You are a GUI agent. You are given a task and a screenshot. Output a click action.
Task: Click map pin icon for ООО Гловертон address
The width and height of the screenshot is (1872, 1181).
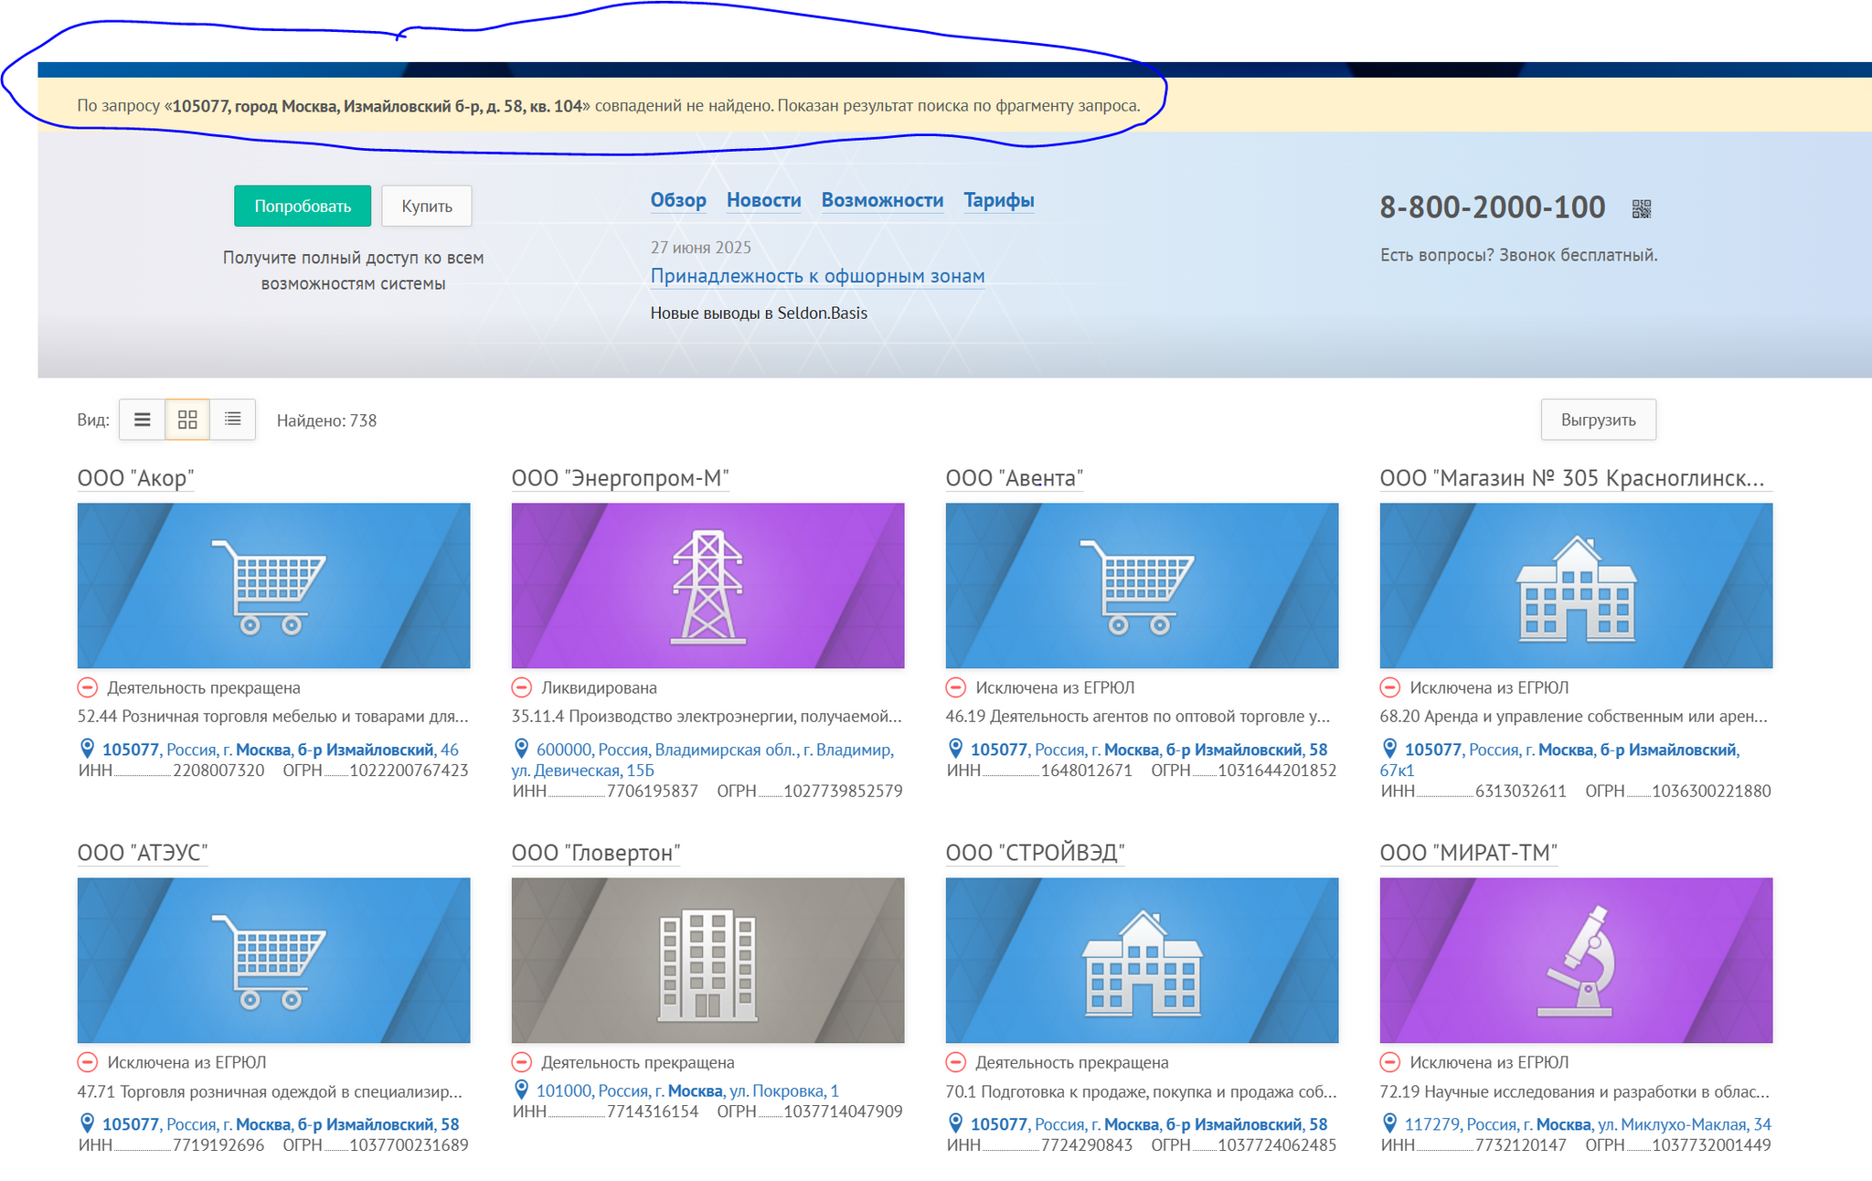[522, 1090]
